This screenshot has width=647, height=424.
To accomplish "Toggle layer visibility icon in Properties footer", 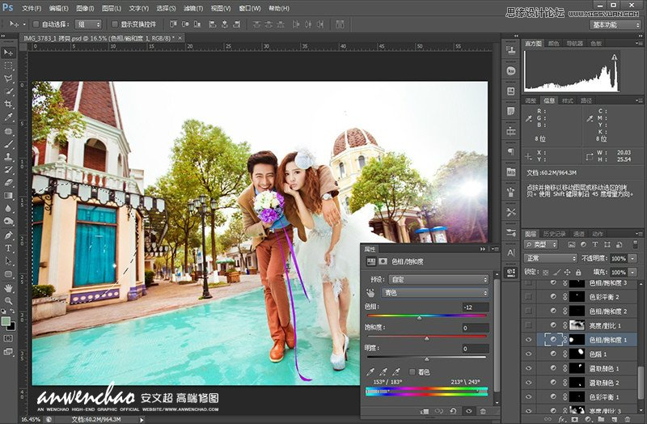I will 468,411.
